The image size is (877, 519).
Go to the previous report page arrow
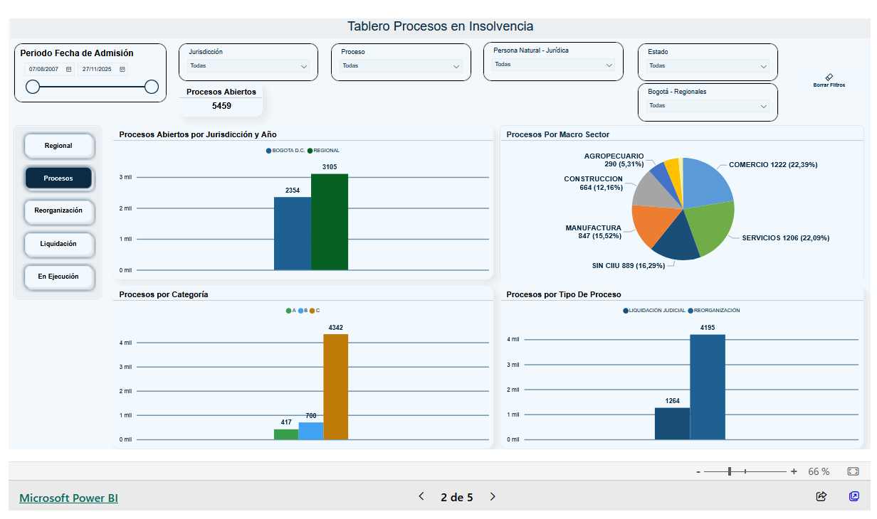tap(421, 497)
